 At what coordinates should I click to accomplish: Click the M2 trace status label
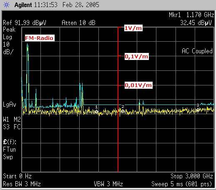tap(17, 120)
